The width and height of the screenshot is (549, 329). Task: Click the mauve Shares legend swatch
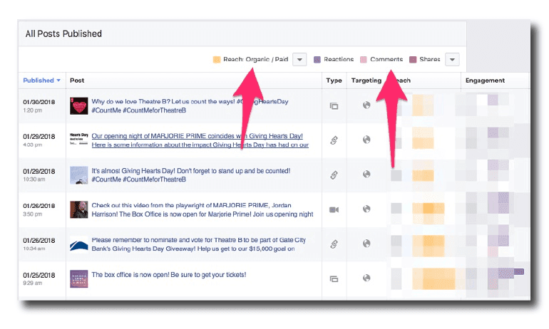click(x=413, y=59)
